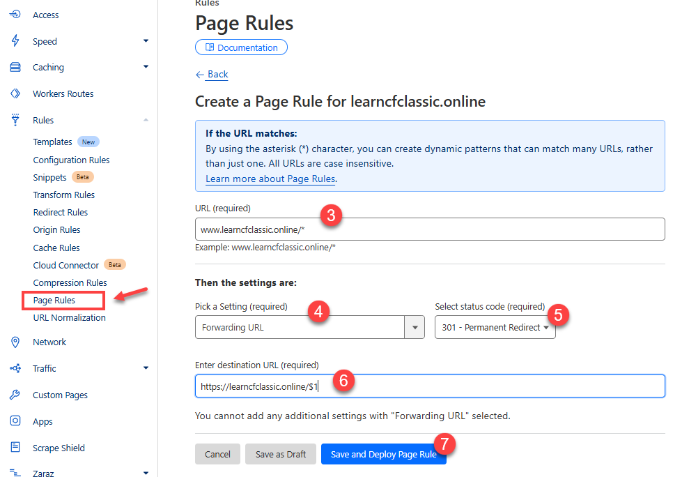Viewport: 689px width, 477px height.
Task: Open Custom Pages in the sidebar
Action: click(x=60, y=395)
